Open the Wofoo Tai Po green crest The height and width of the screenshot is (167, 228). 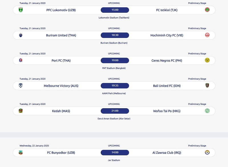coord(207,111)
